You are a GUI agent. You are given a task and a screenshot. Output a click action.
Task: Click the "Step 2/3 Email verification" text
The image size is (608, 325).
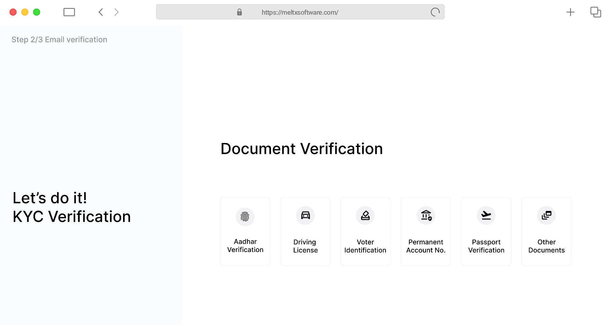[x=59, y=40]
